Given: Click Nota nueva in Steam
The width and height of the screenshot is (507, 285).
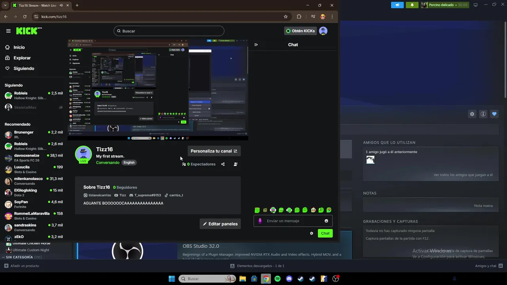Looking at the screenshot, I should click(483, 206).
